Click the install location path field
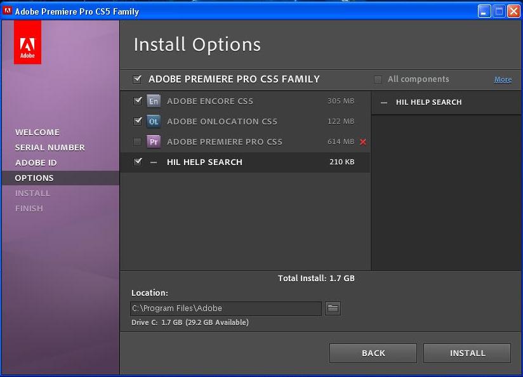Screen dimensions: 523x377 coord(226,308)
